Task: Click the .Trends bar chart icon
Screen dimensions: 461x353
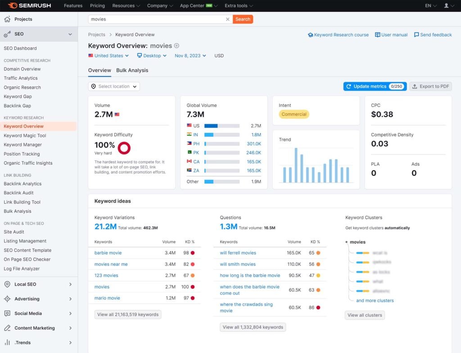Action: coord(7,342)
